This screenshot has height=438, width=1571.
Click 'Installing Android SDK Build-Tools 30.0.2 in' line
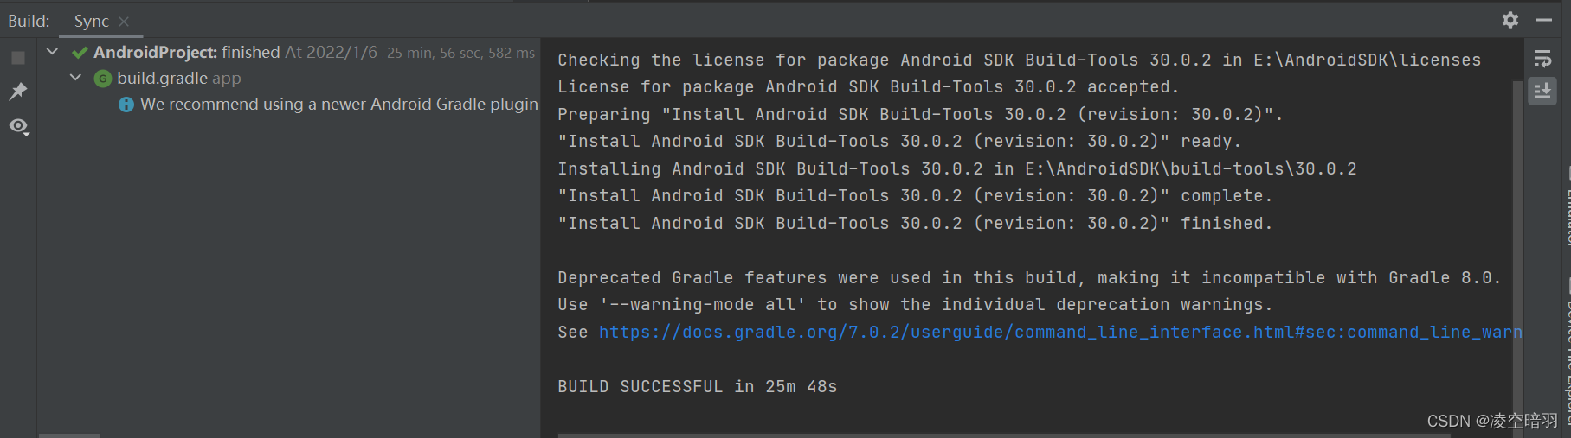[x=957, y=168]
